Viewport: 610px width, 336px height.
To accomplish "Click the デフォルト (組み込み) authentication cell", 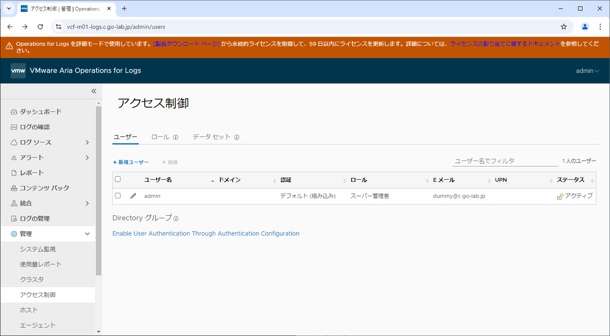I will click(x=308, y=196).
